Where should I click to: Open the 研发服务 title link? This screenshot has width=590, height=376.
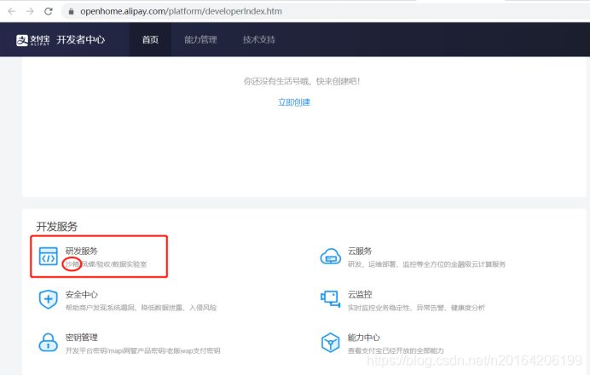pos(81,251)
